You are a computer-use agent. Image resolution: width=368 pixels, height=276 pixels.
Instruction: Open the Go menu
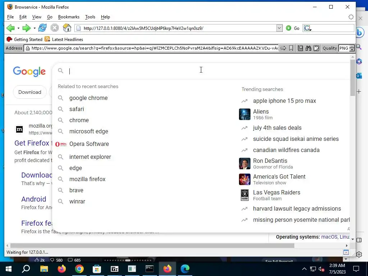click(50, 17)
